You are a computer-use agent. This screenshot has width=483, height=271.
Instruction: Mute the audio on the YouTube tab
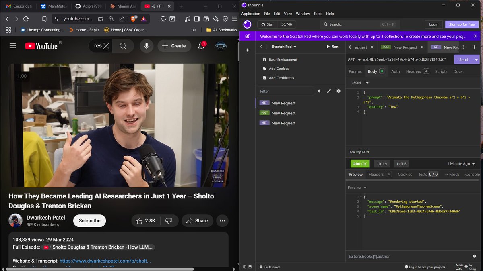(x=153, y=6)
